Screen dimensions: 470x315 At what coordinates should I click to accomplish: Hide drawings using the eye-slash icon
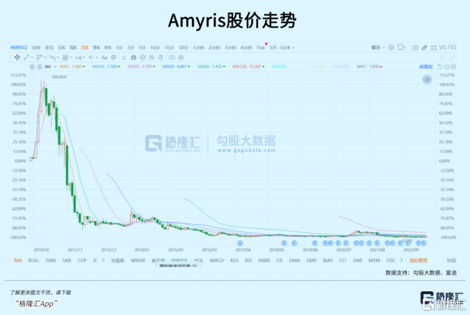[x=152, y=58]
